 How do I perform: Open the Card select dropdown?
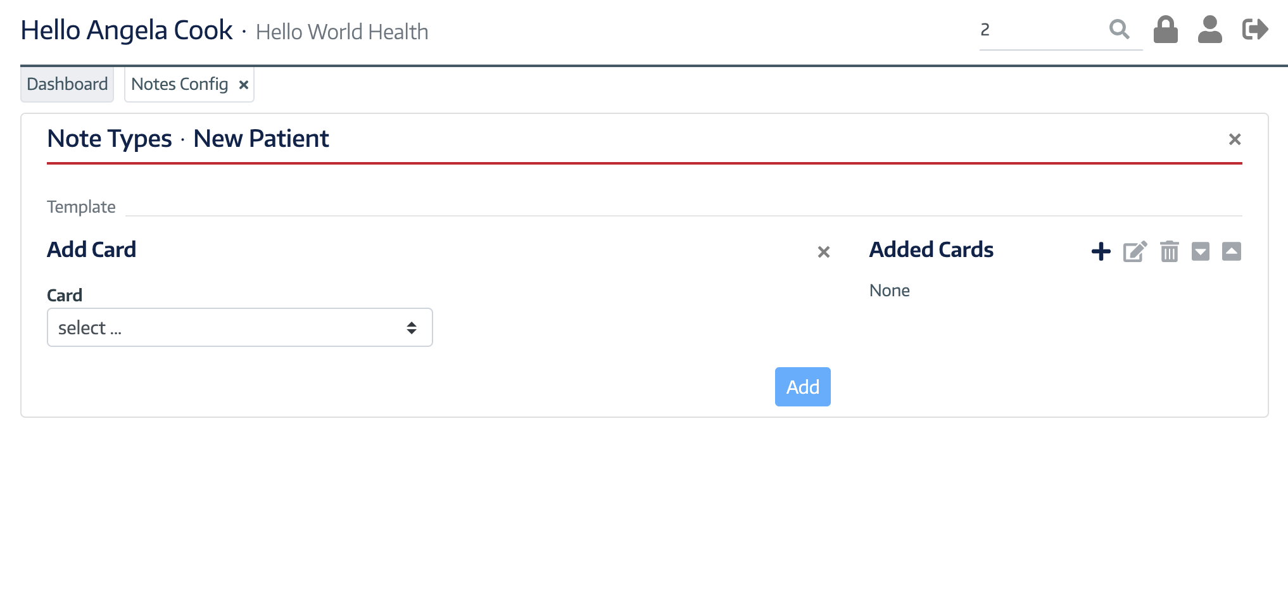pyautogui.click(x=240, y=327)
